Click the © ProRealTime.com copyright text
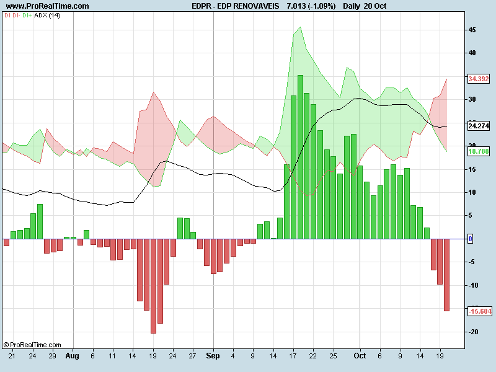Screen dimensions: 496x372 coord(32,345)
